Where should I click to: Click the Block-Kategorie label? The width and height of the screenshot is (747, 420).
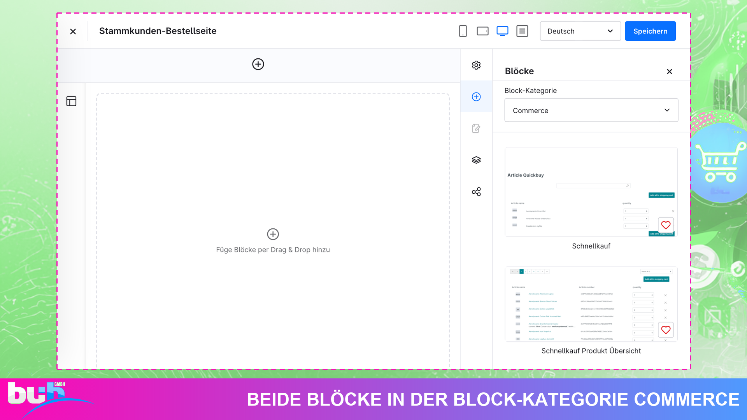[x=530, y=91]
